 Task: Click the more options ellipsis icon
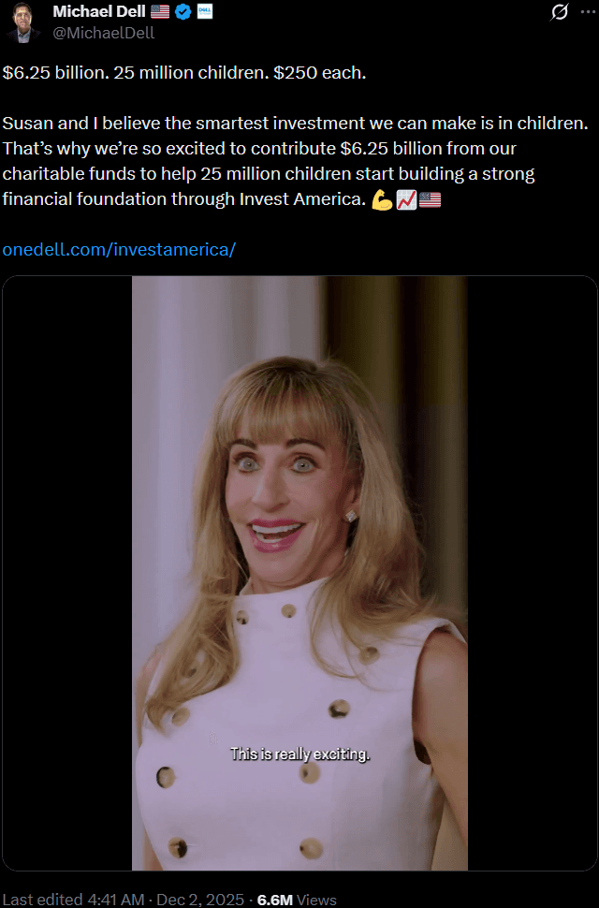[589, 11]
